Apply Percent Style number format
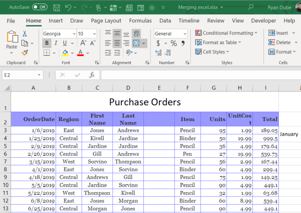The width and height of the screenshot is (301, 213). pos(174,43)
